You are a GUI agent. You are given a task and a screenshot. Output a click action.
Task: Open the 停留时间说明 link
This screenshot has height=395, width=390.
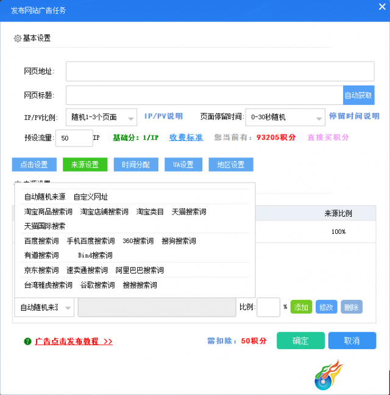pyautogui.click(x=354, y=116)
